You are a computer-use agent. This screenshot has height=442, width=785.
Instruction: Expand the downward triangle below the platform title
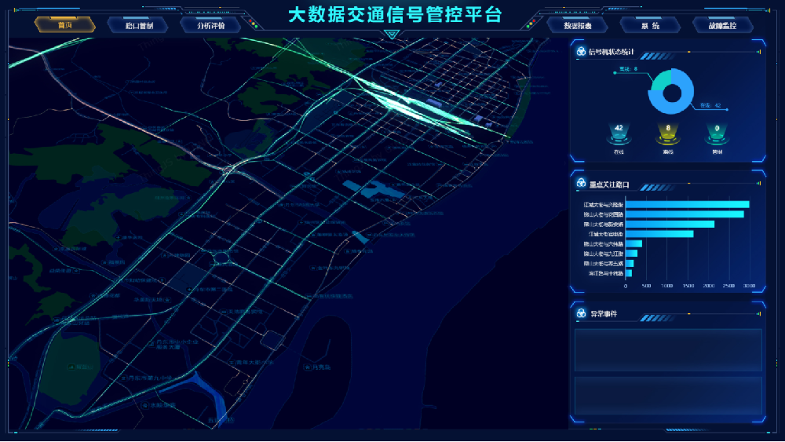pos(392,35)
